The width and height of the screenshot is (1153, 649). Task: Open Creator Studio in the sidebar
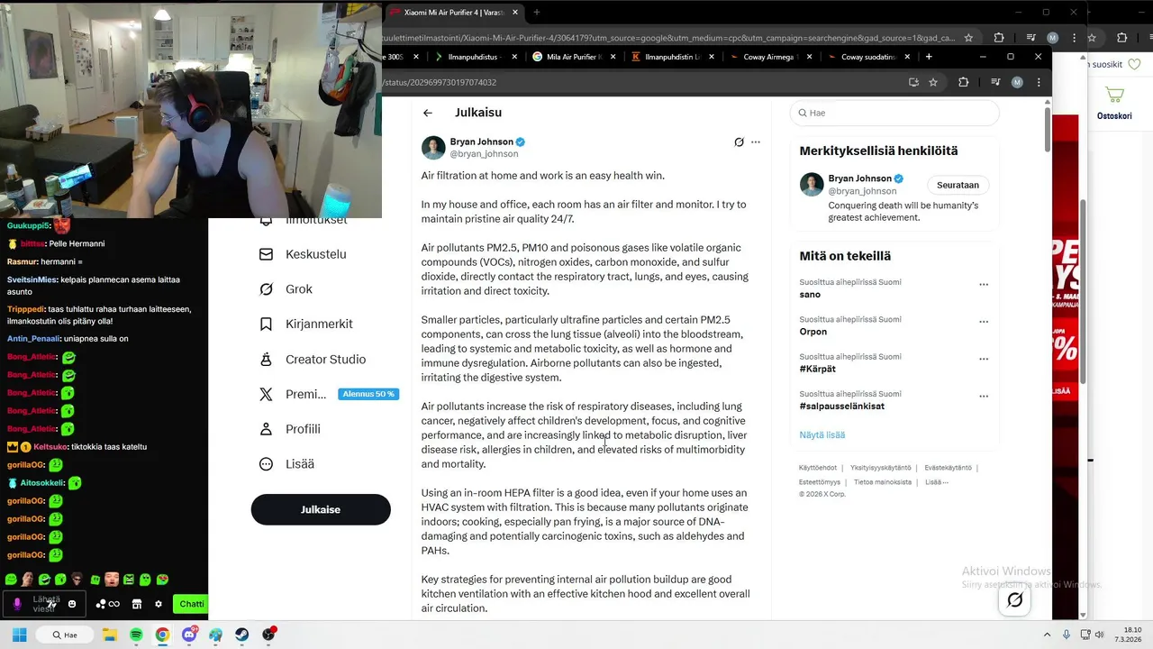pos(312,359)
